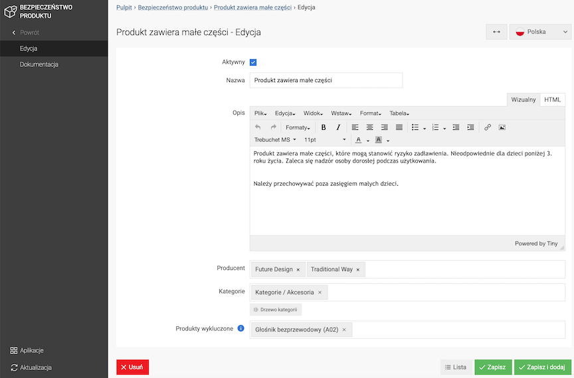Open the Wstaw menu in the editor
Screen dimensions: 574x378
tap(341, 113)
